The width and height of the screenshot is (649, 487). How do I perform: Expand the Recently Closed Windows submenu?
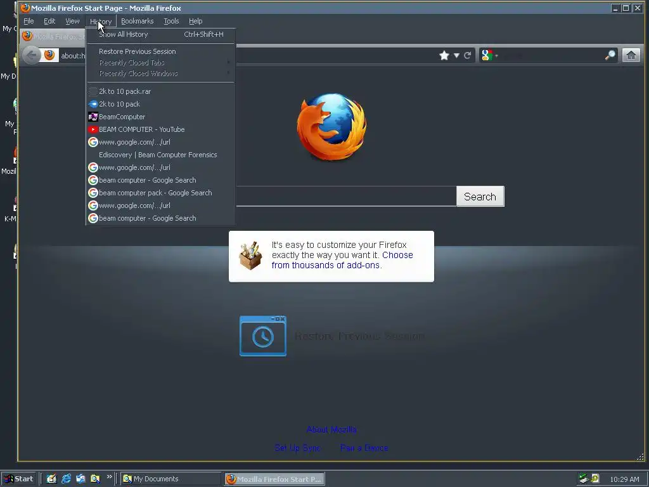coord(160,74)
